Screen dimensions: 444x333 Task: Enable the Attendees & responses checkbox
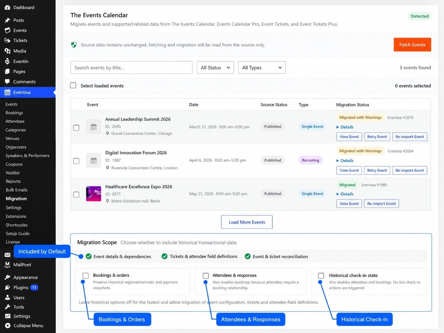[206, 276]
